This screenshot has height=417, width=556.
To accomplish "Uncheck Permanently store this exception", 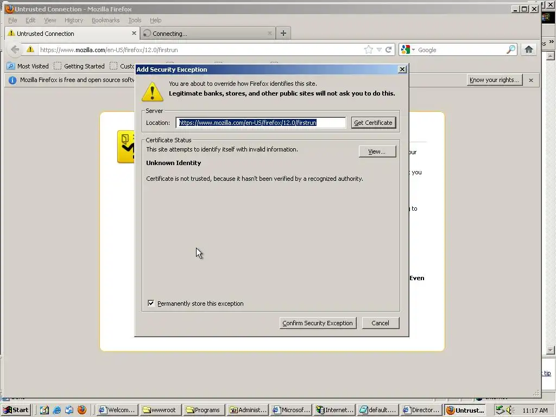I will click(151, 303).
